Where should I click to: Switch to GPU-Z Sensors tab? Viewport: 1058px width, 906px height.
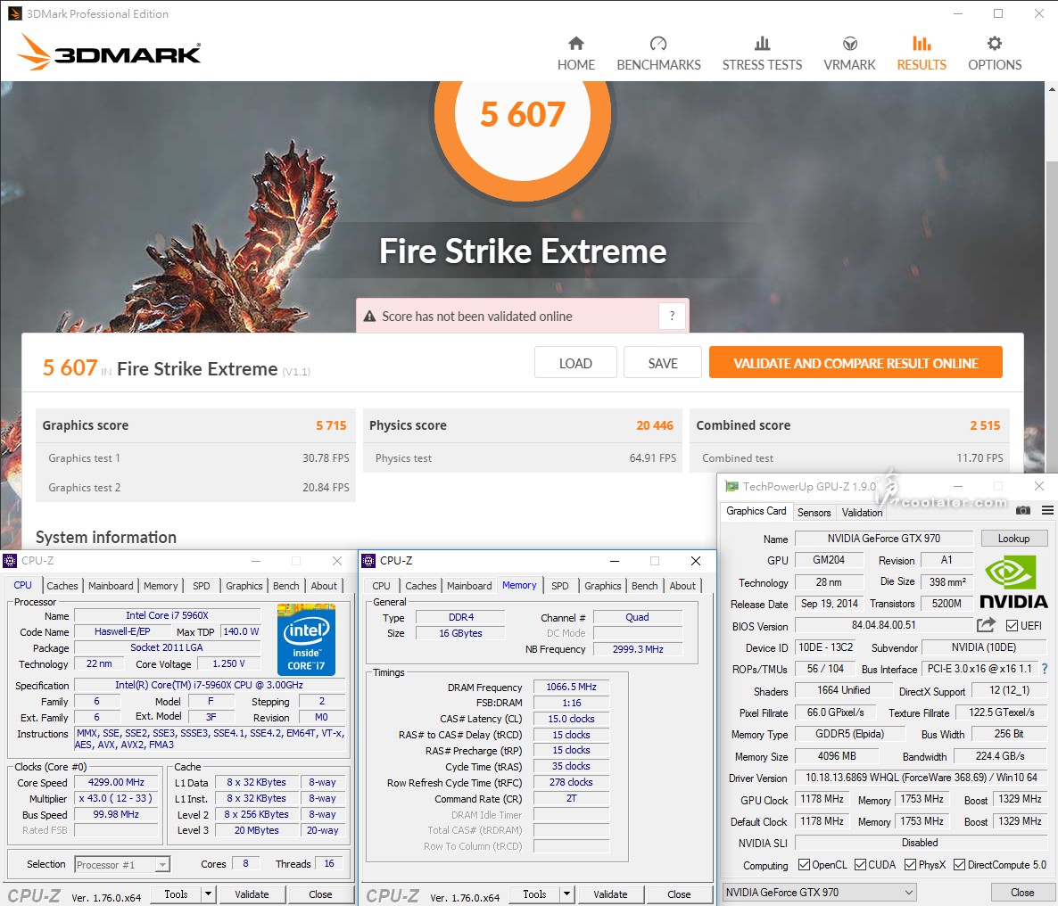(x=814, y=512)
